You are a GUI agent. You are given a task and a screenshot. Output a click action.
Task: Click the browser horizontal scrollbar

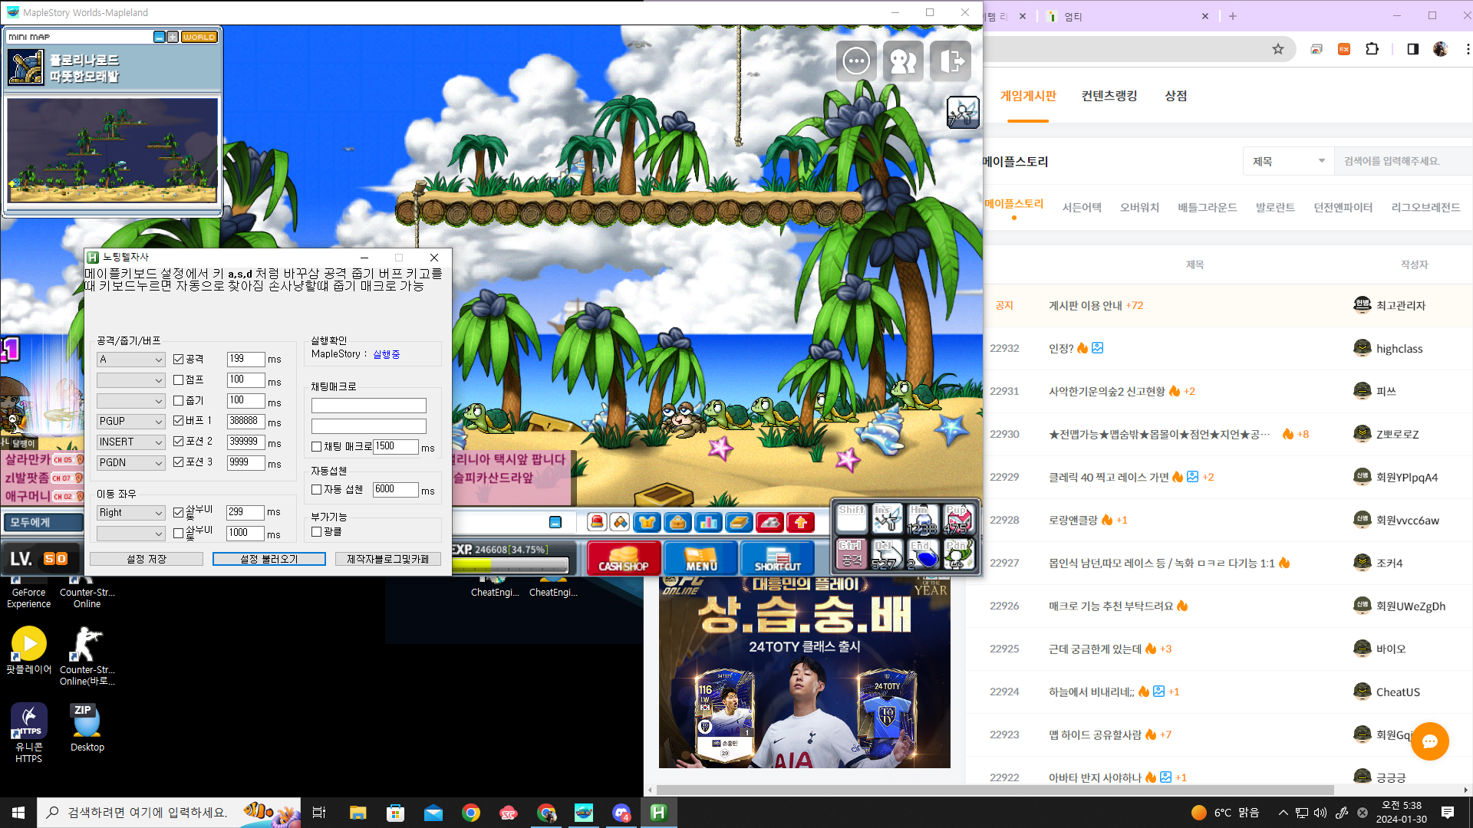point(994,790)
